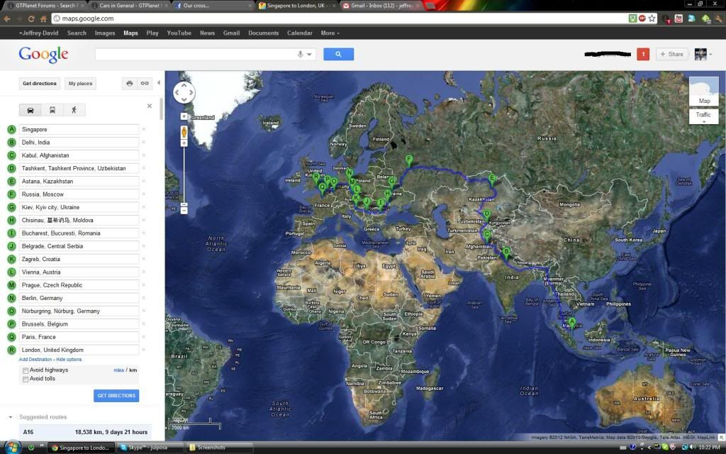Click map marker E in Kazakhstan

(x=492, y=179)
